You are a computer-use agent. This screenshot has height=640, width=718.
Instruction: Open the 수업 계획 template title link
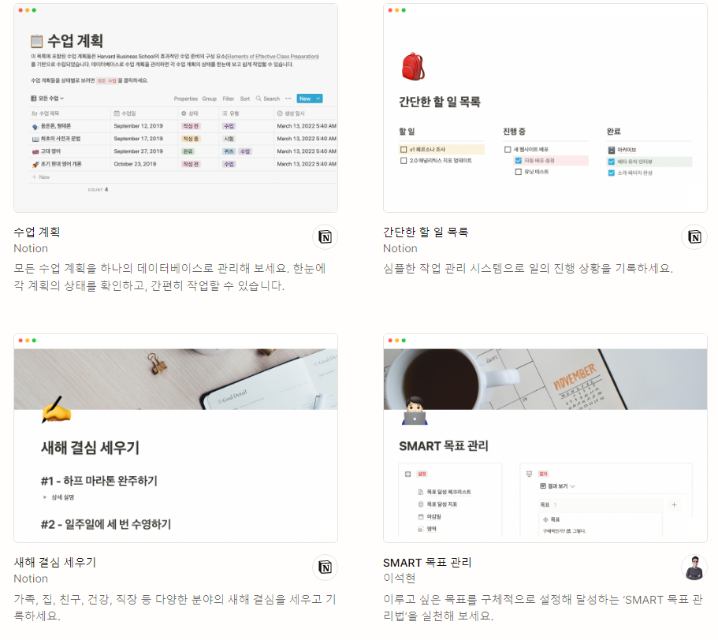click(x=37, y=232)
